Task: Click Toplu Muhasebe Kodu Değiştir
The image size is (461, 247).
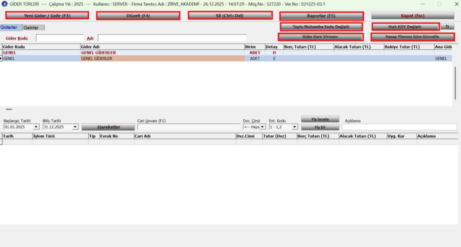Action: pyautogui.click(x=321, y=27)
